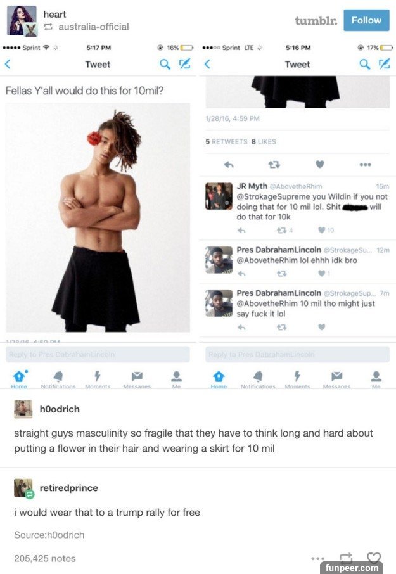Go back using right Tweet screen chevron
Viewport: 396px width, 574px height.
[207, 64]
